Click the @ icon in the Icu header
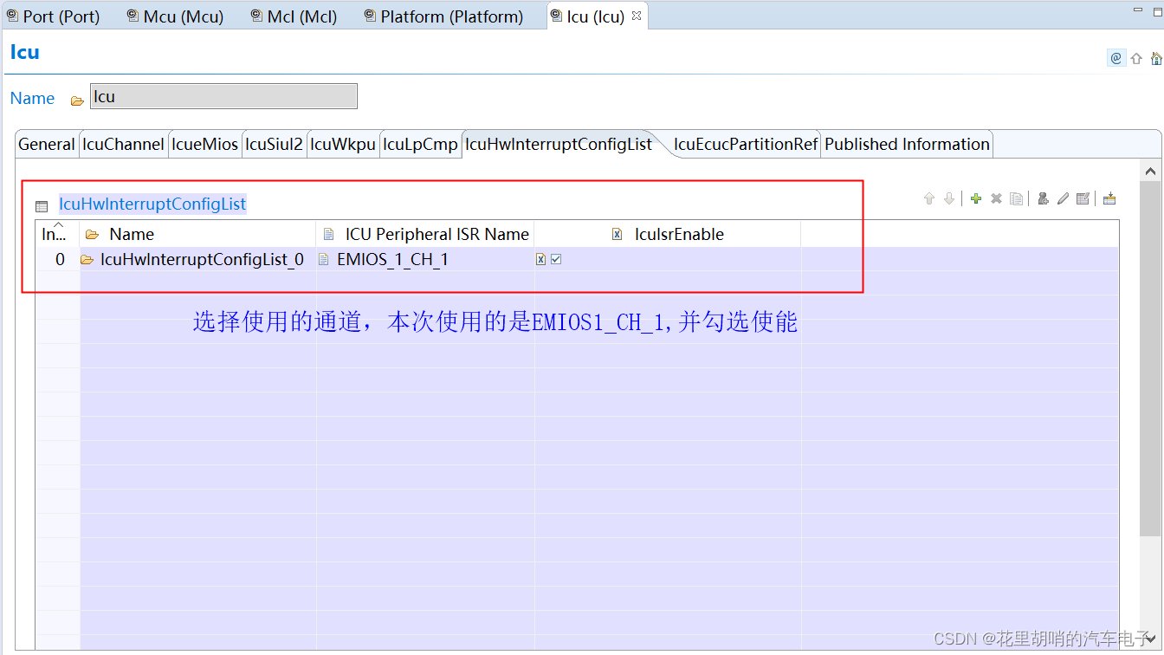Screen dimensions: 1164x655 1115,58
